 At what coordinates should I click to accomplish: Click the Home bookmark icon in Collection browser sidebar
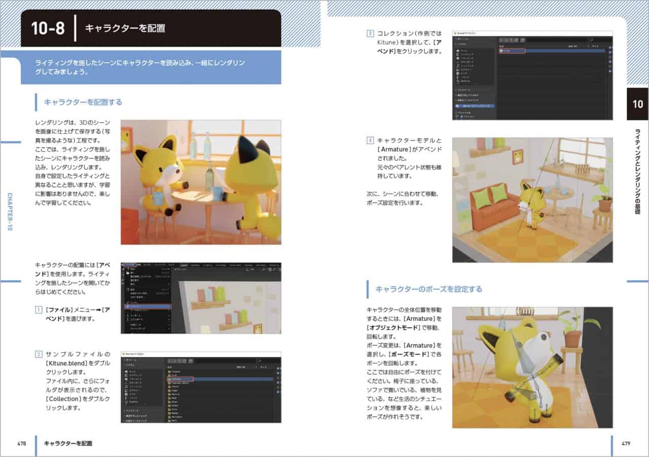[126, 372]
